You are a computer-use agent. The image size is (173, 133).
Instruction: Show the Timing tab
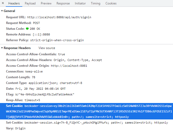coord(95,3)
